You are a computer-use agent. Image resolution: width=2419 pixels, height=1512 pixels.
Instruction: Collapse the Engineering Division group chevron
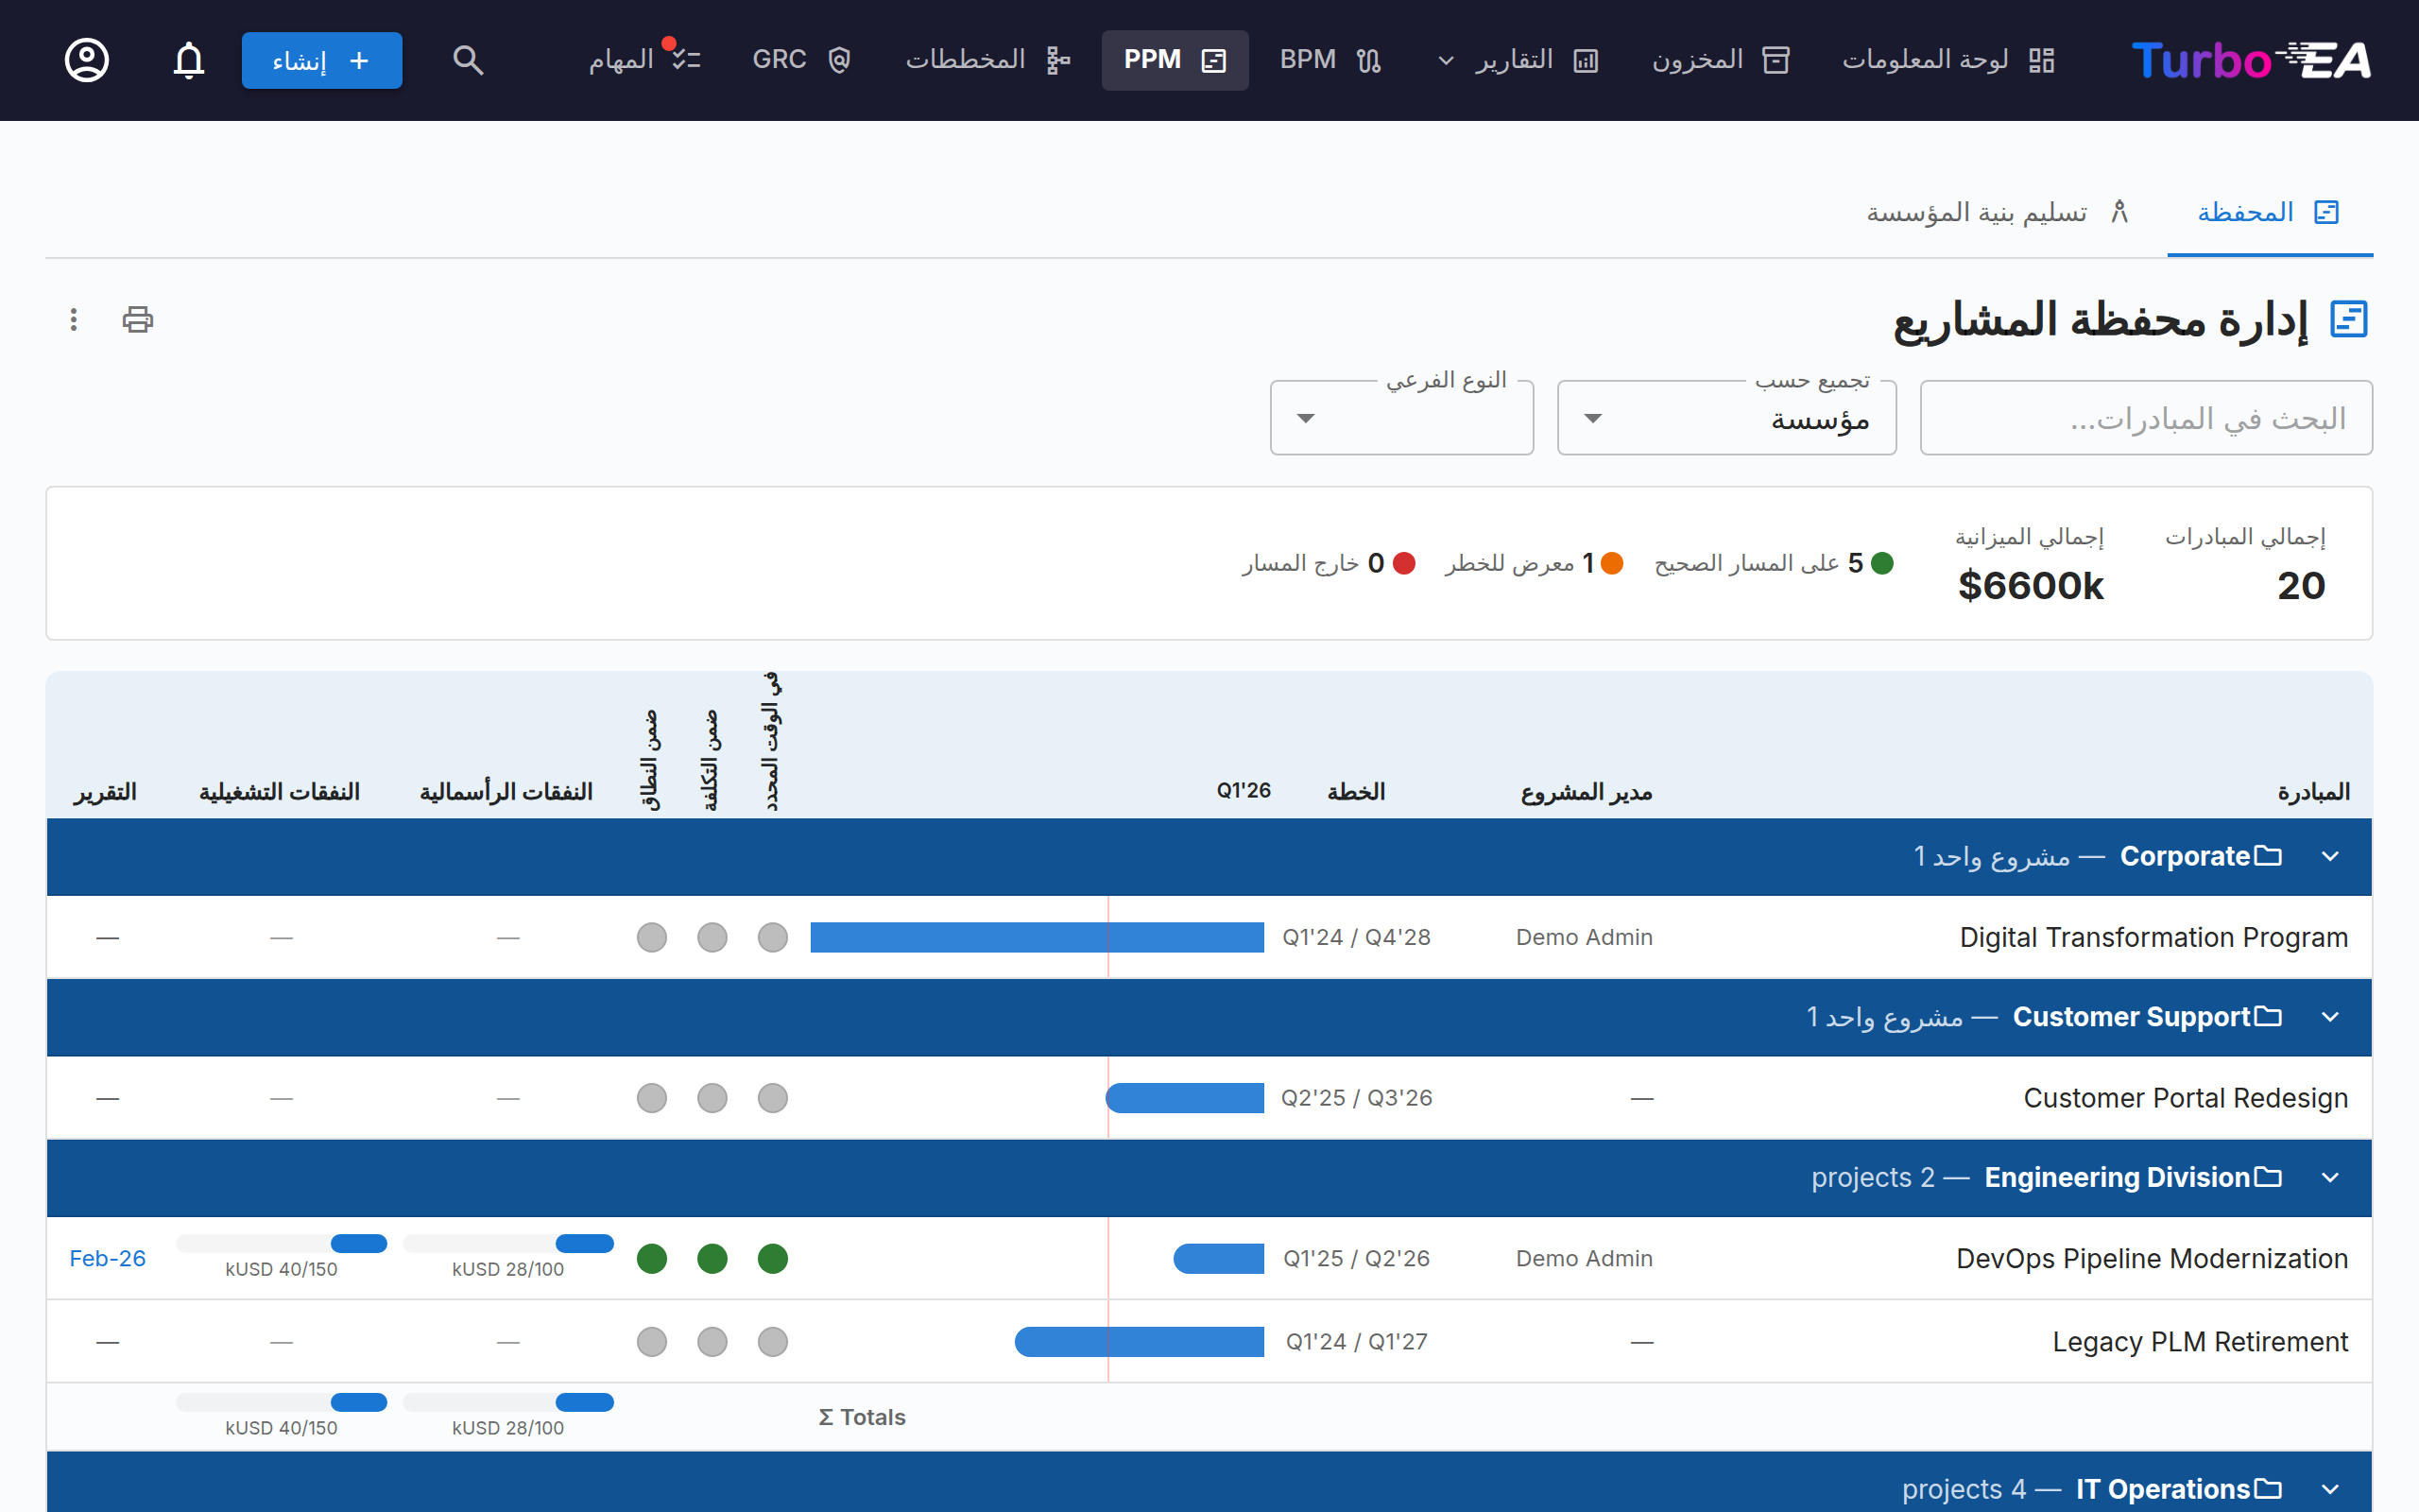[x=2330, y=1178]
